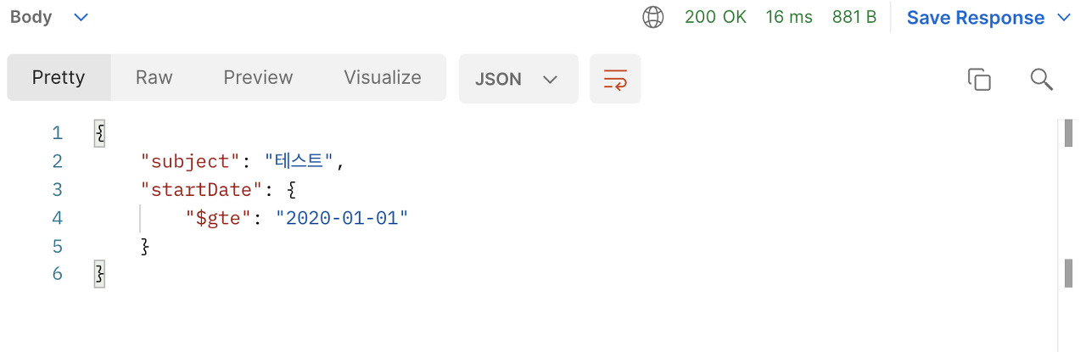Open the JSON format dropdown
The width and height of the screenshot is (1086, 352).
pos(518,79)
